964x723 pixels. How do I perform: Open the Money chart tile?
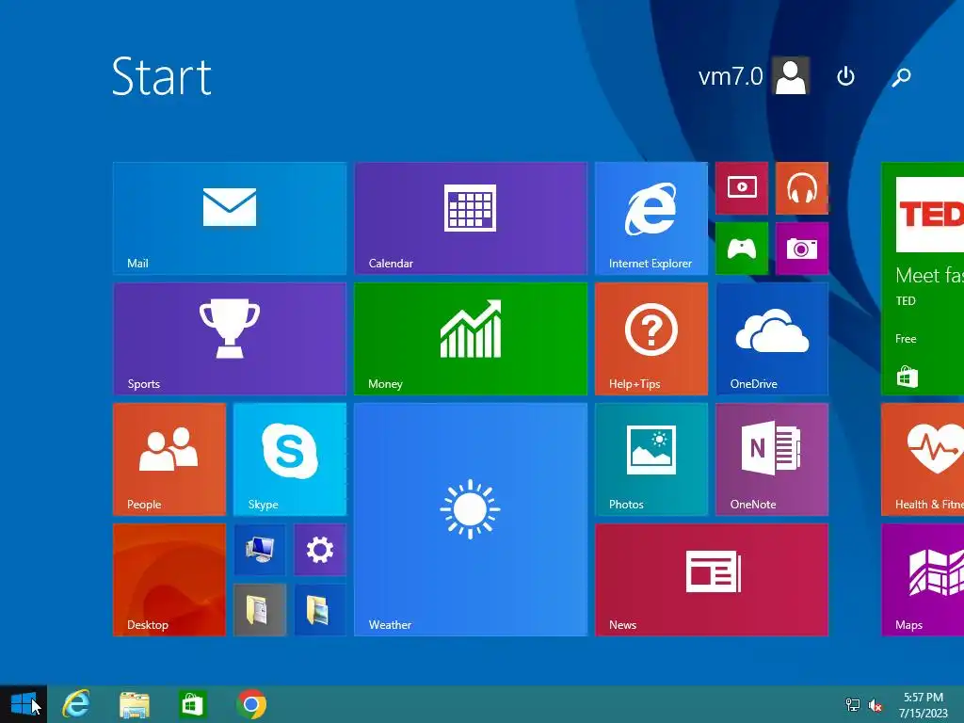471,339
